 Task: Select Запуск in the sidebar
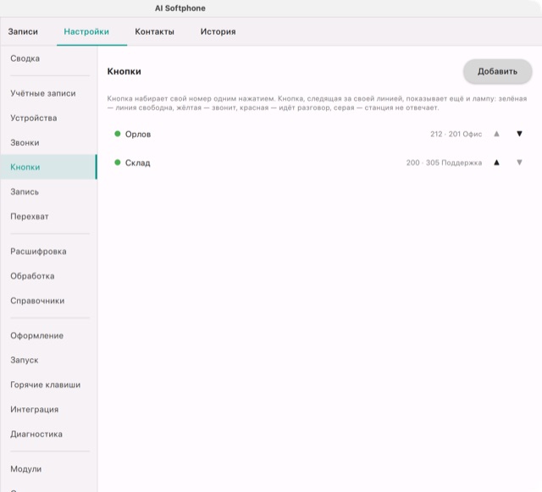[x=48, y=360]
